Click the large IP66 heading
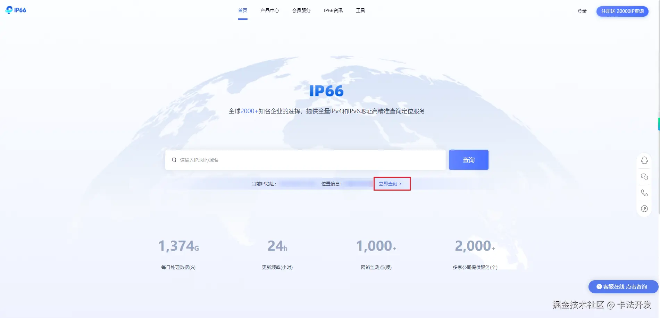Viewport: 660px width, 318px height. (x=326, y=91)
